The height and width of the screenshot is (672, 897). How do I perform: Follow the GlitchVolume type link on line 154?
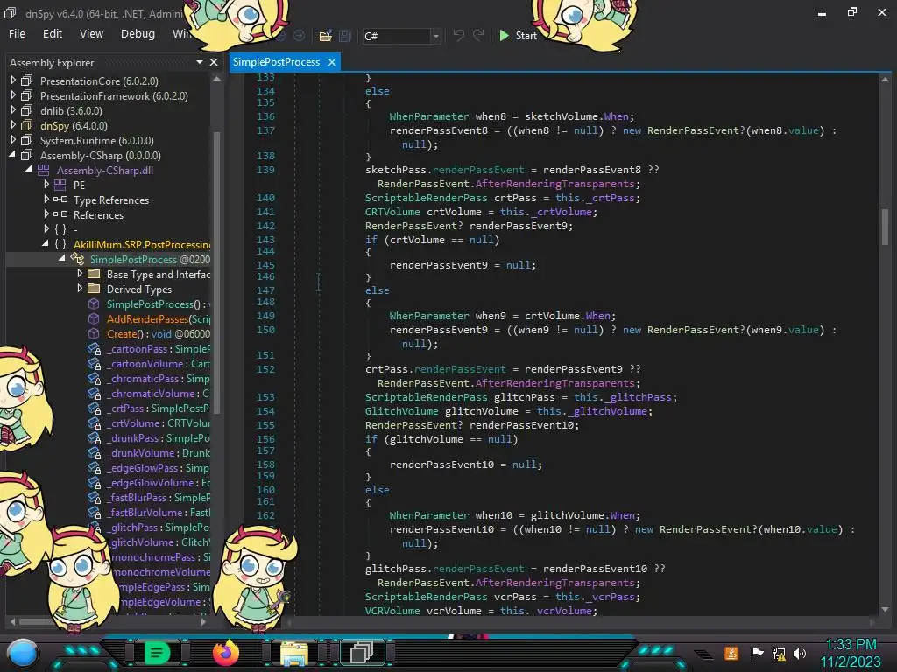401,411
